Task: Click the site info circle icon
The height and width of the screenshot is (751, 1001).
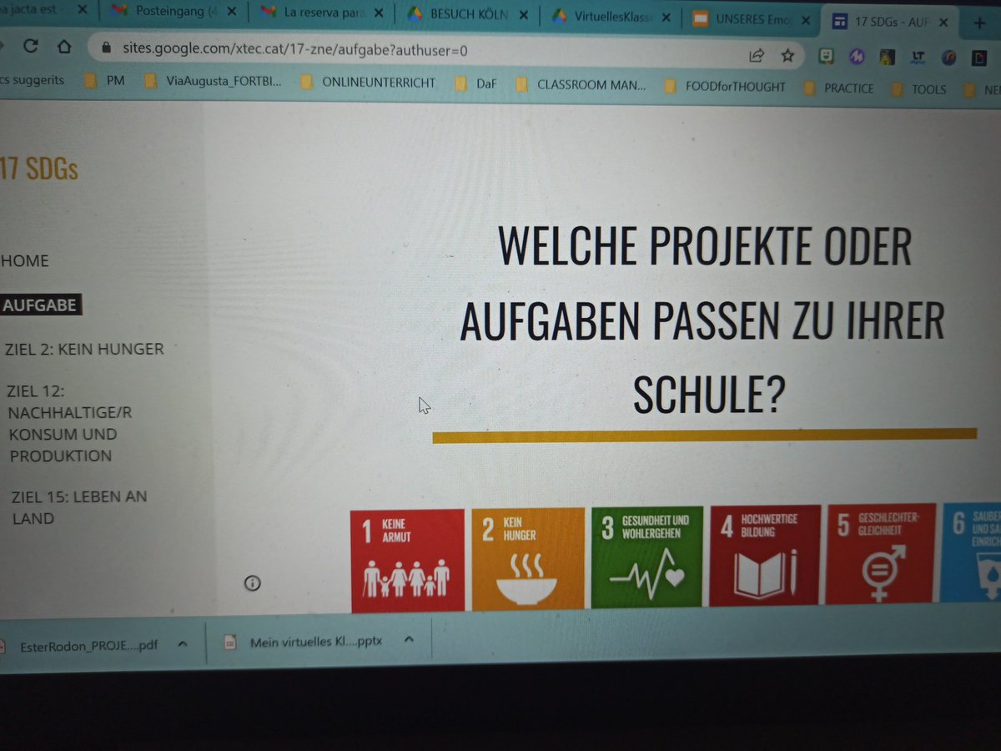Action: [x=253, y=583]
